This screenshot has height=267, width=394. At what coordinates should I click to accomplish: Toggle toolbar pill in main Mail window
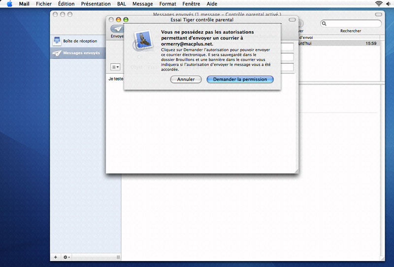[378, 14]
